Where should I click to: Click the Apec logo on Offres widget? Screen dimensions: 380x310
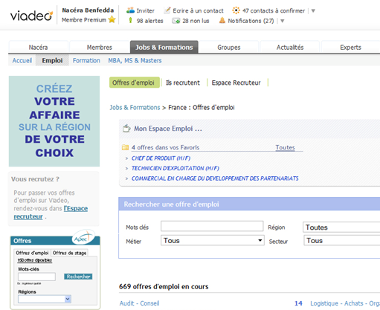click(83, 237)
